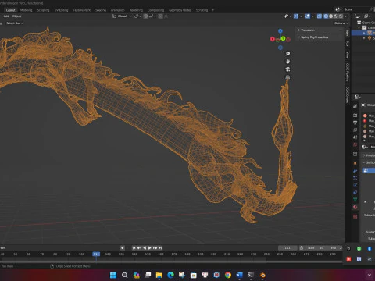This screenshot has width=375, height=281.
Task: Play the animation forward
Action: [x=150, y=248]
